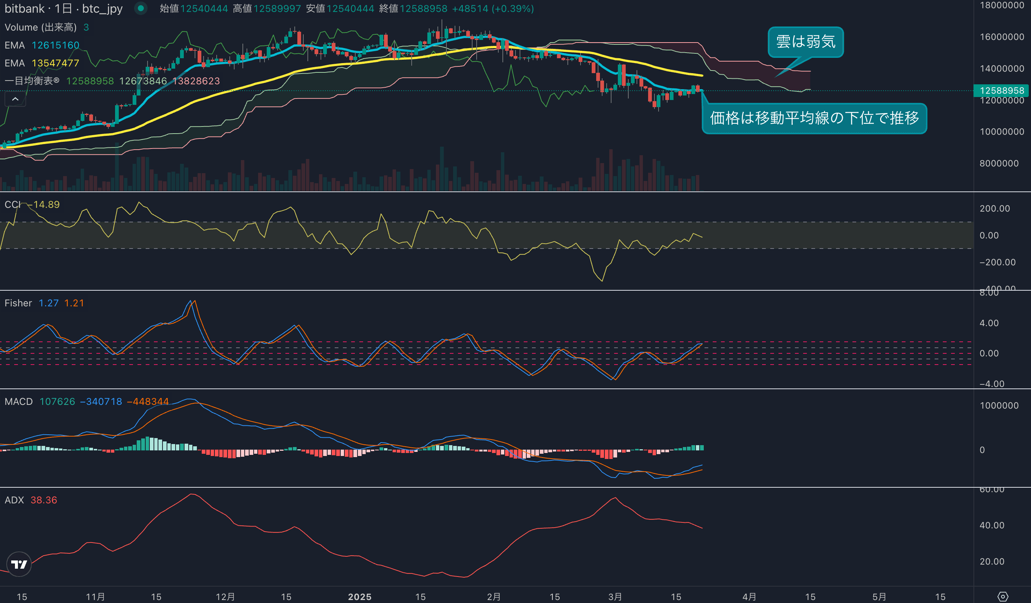The image size is (1031, 603).
Task: Select the 一目均衡表 indicator legend
Action: coord(32,81)
